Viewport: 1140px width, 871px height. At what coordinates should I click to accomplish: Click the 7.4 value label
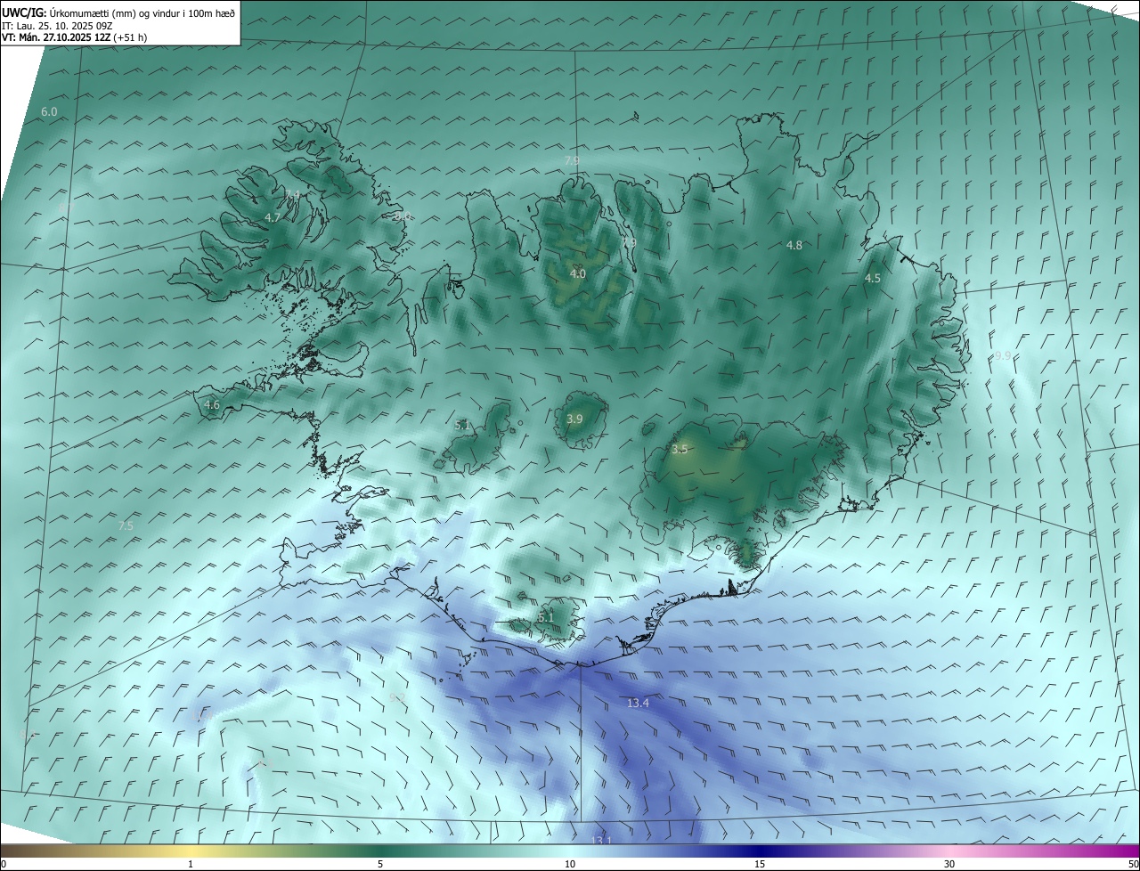pyautogui.click(x=292, y=194)
